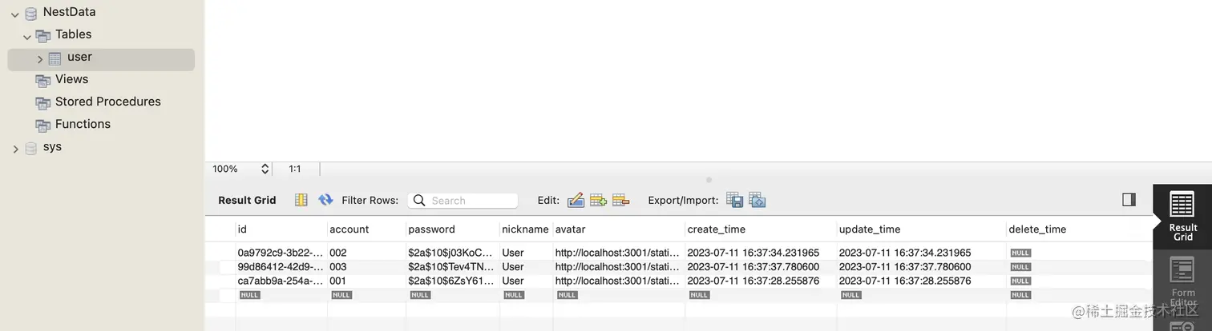Sort by the nickname column header

tap(526, 229)
